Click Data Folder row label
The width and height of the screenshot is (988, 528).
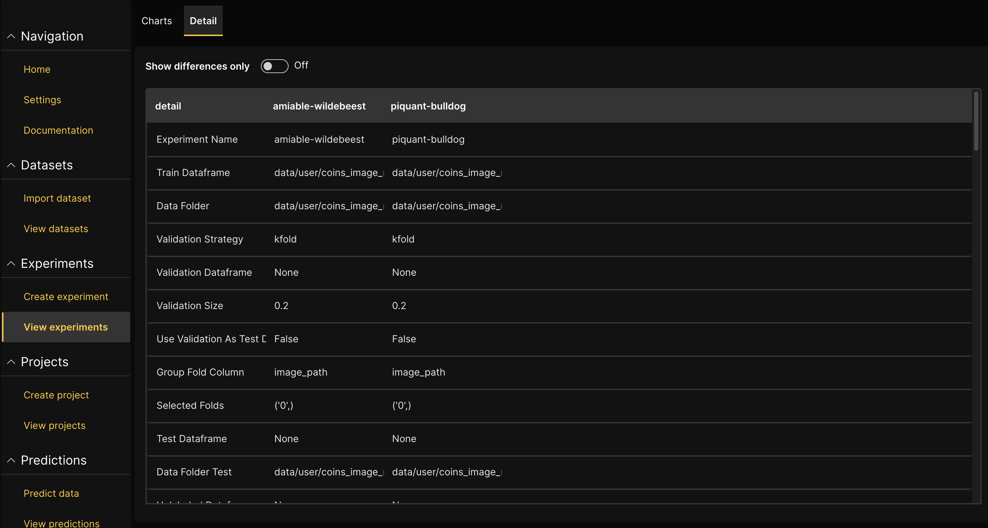click(183, 206)
